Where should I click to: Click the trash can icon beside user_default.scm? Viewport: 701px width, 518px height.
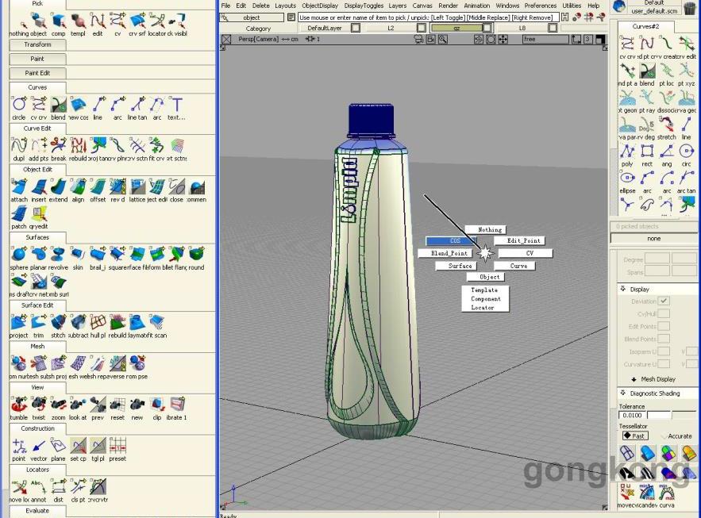click(690, 7)
